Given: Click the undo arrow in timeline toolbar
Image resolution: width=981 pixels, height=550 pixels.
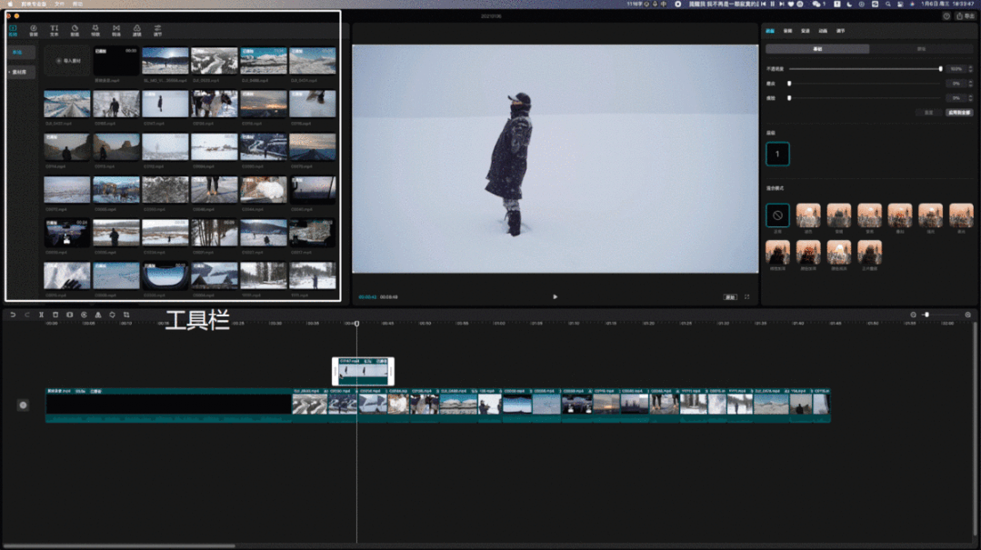Looking at the screenshot, I should click(x=13, y=315).
